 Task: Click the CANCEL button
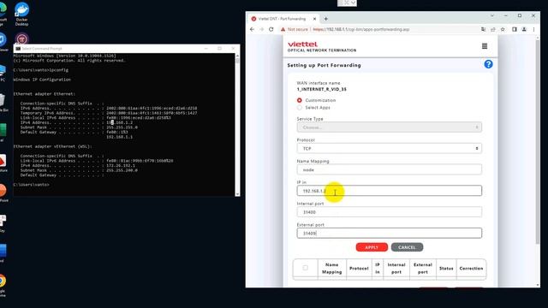pos(407,247)
